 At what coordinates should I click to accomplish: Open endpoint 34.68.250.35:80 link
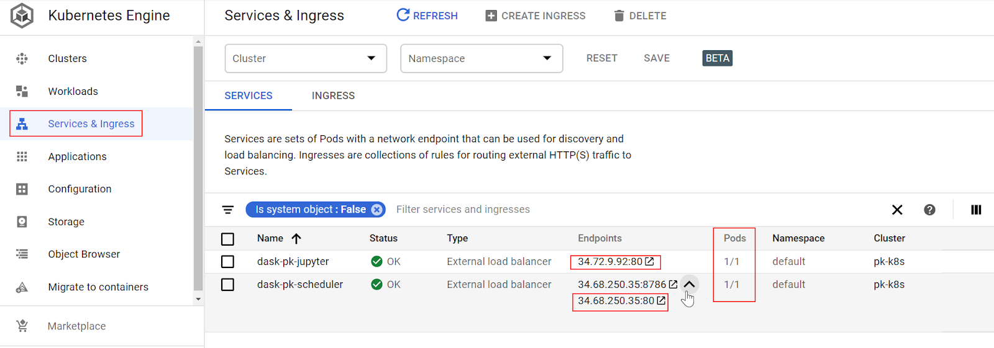click(616, 300)
